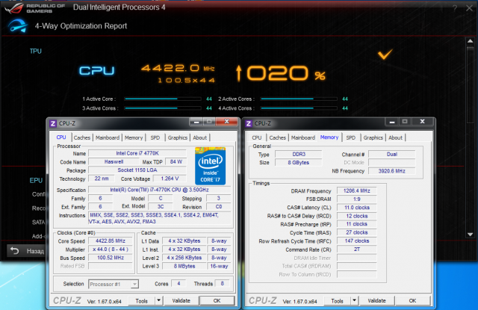Click the orange up arrow before 020 %

[x=239, y=73]
